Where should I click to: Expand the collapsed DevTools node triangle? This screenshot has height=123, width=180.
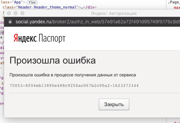pyautogui.click(x=1, y=38)
